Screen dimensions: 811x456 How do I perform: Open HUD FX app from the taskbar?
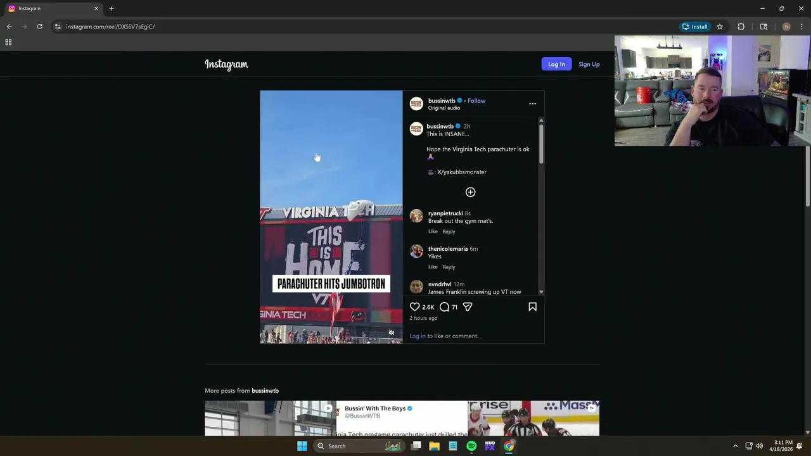pyautogui.click(x=490, y=446)
